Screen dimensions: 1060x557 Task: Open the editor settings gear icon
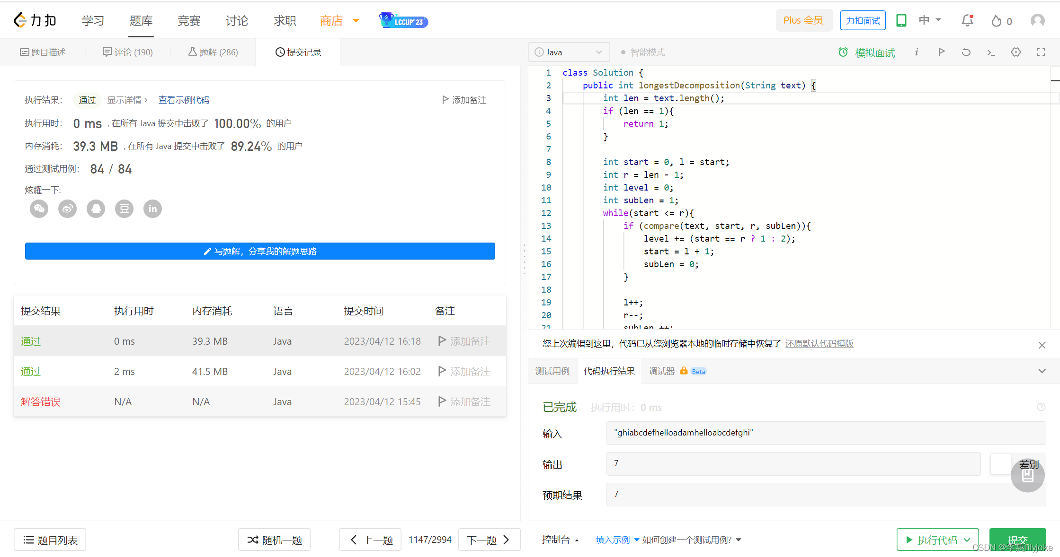point(1015,52)
